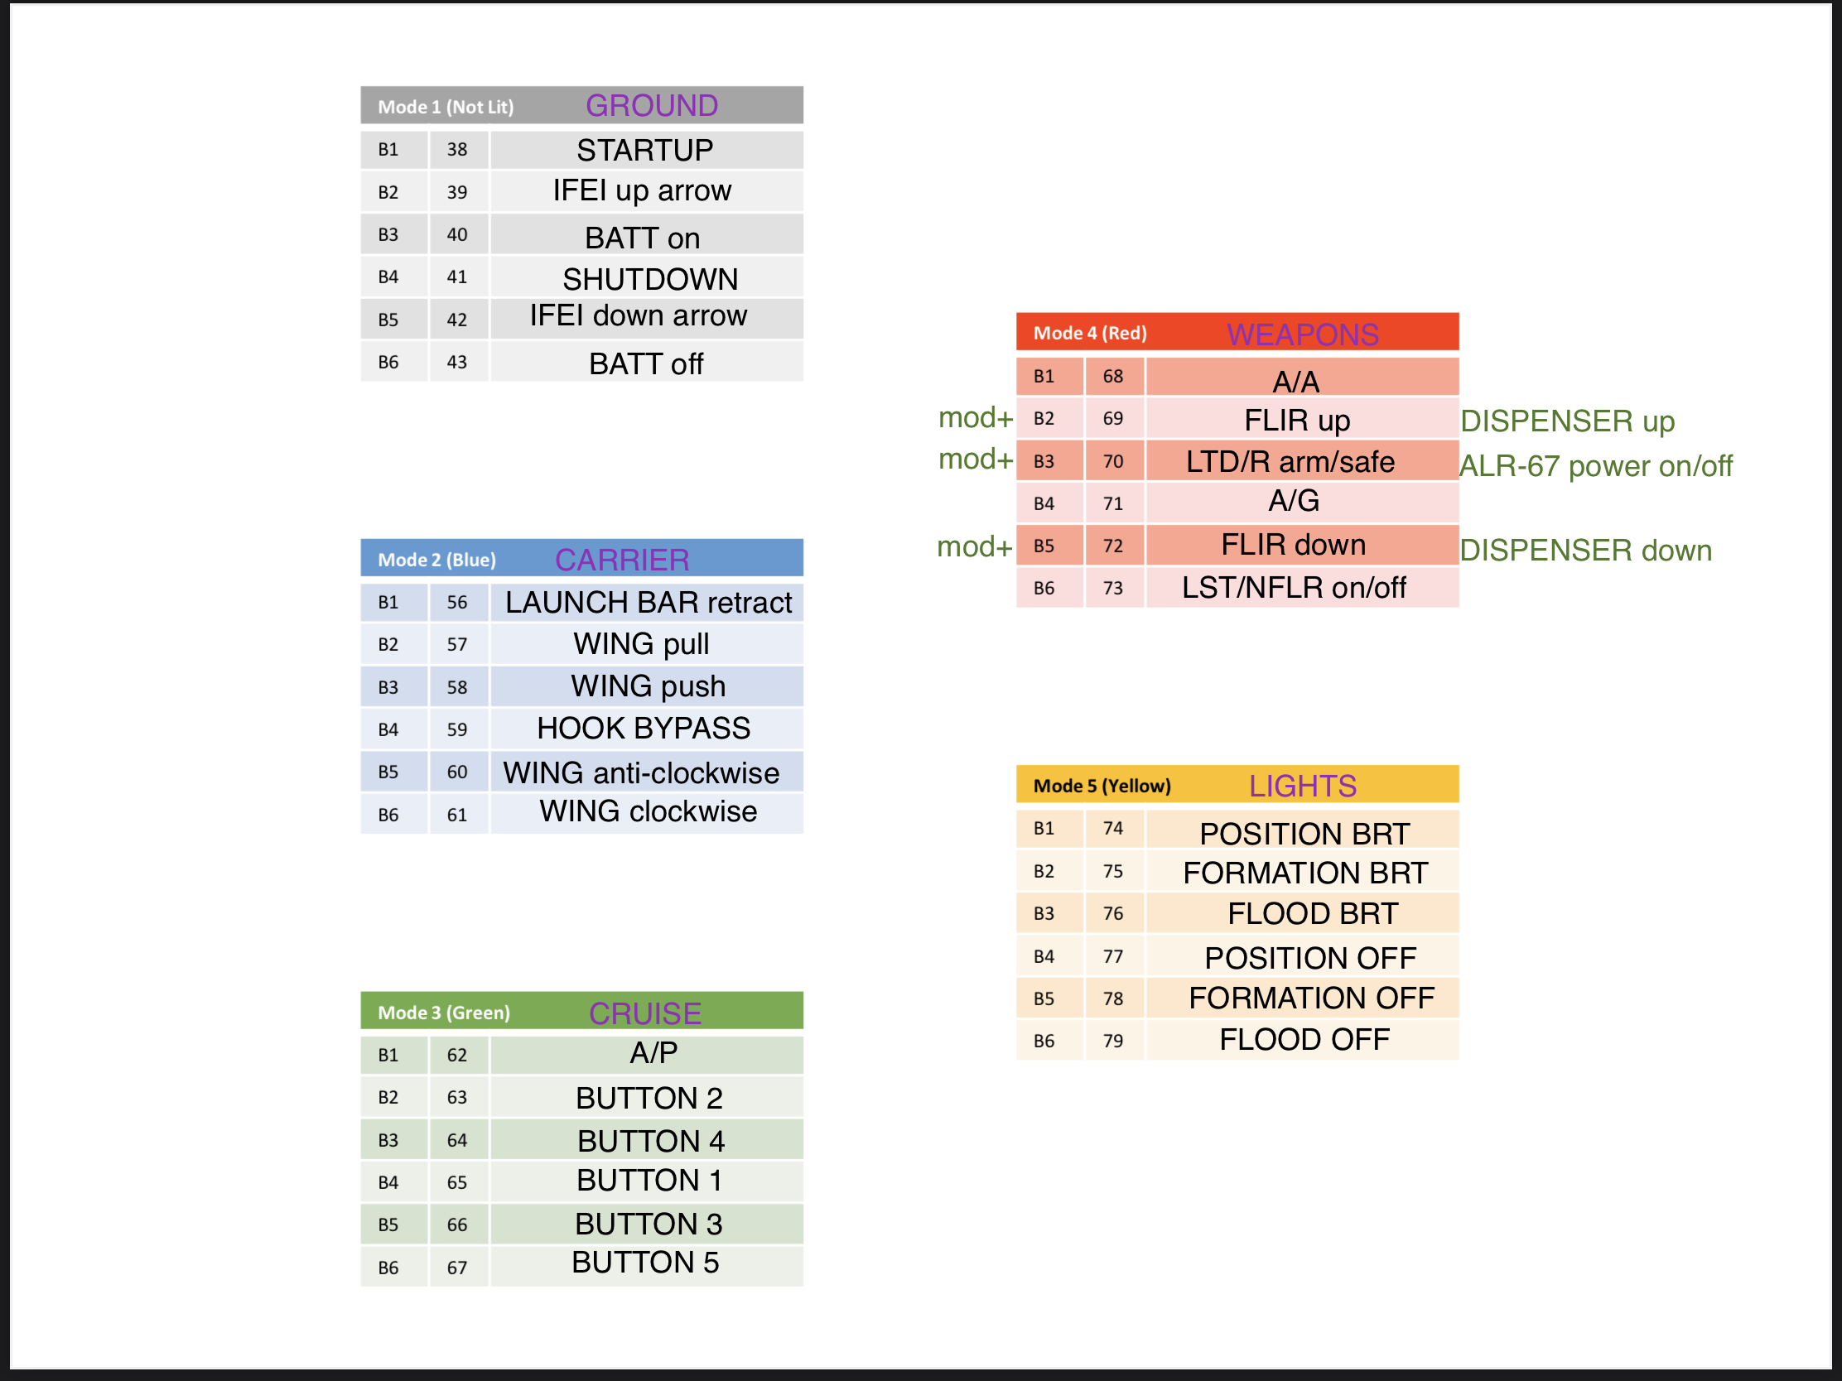The width and height of the screenshot is (1842, 1381).
Task: Click the CRUISE title in green header
Action: (644, 1013)
